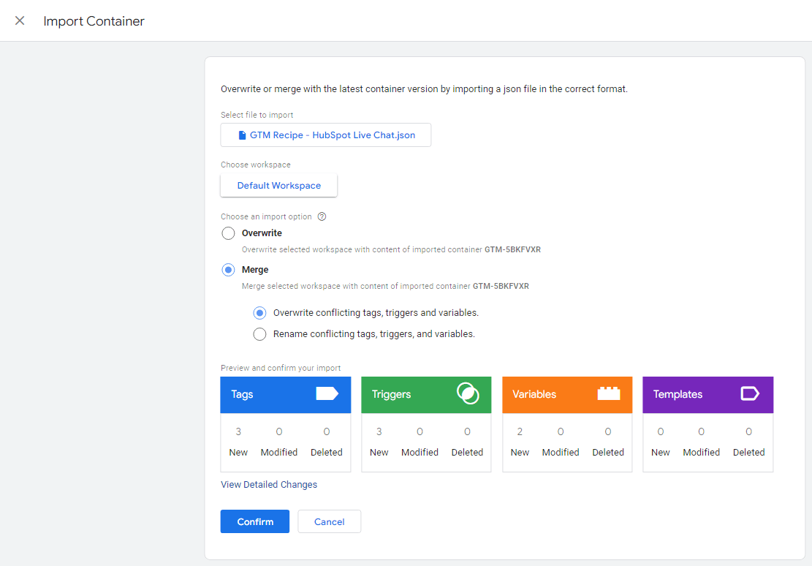The width and height of the screenshot is (812, 566).
Task: Click the file icon in selected file button
Action: 242,135
